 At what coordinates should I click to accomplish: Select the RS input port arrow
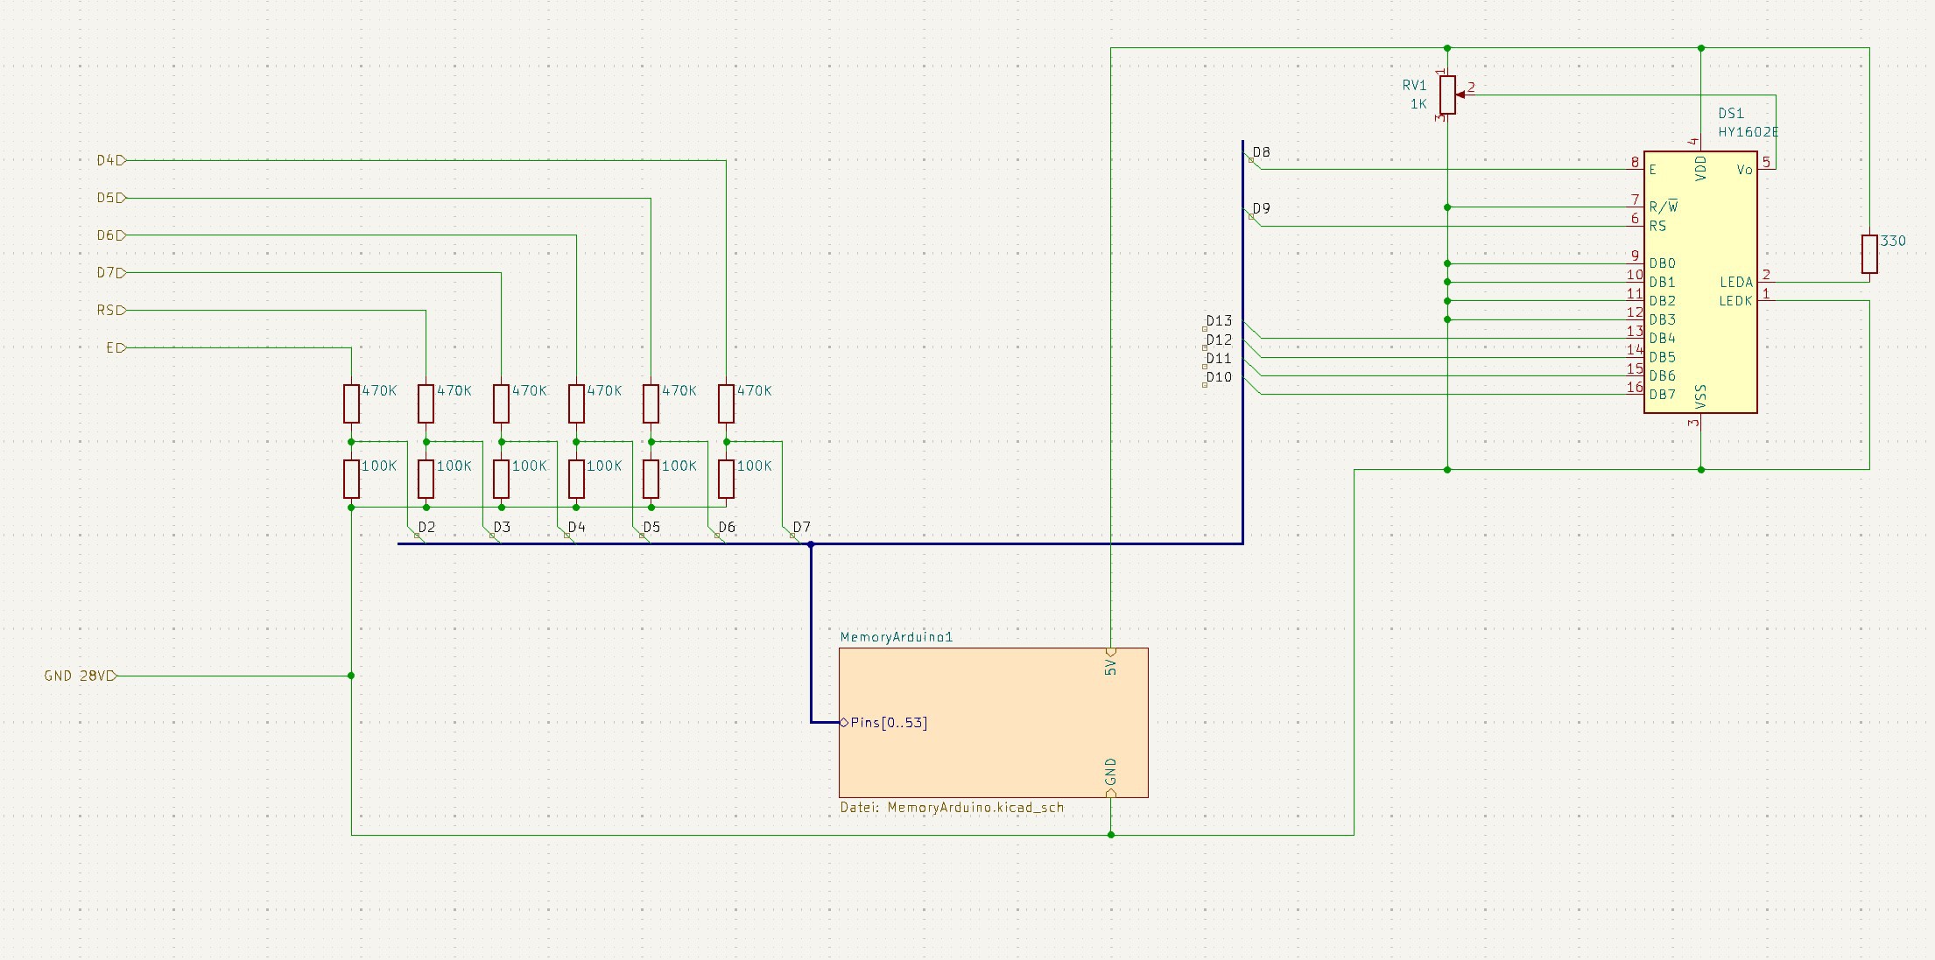point(109,309)
